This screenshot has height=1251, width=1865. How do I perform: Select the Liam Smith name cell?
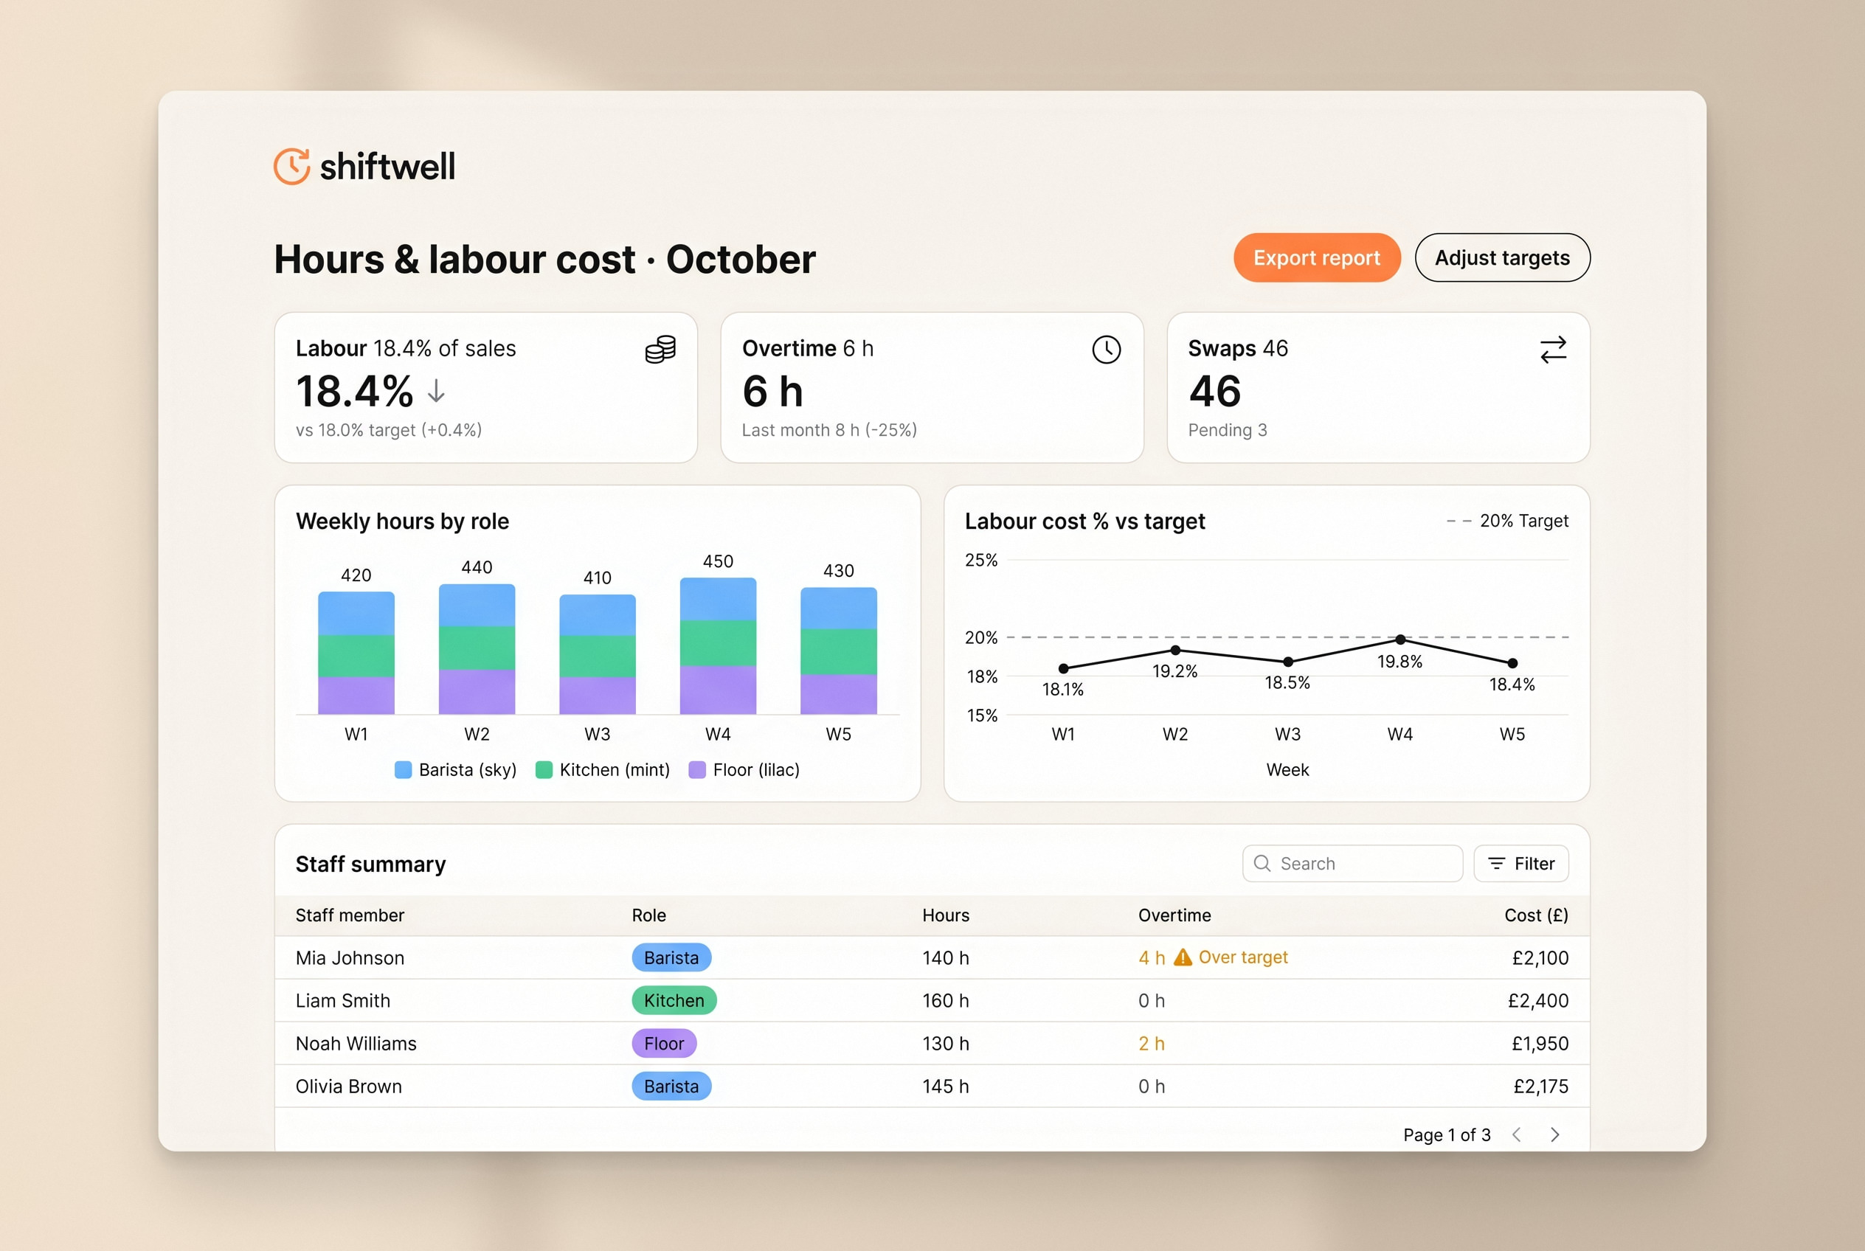pyautogui.click(x=342, y=1000)
